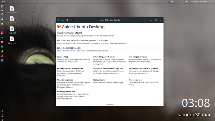Go back using the left arrow in the guide window
This screenshot has height=121, width=215.
point(72,20)
